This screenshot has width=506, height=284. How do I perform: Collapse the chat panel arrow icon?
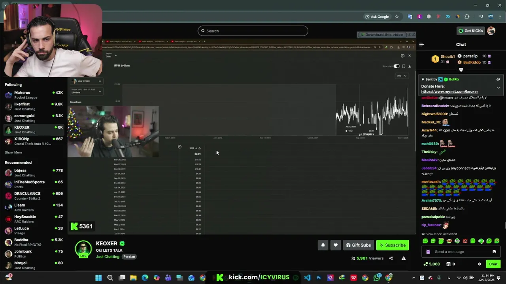point(421,45)
